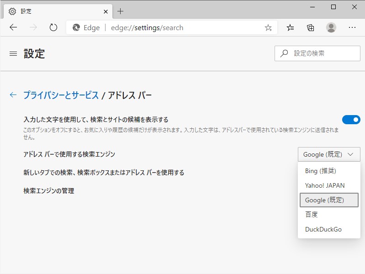Click the Edge logo in the address bar
This screenshot has width=365, height=274.
[76, 27]
